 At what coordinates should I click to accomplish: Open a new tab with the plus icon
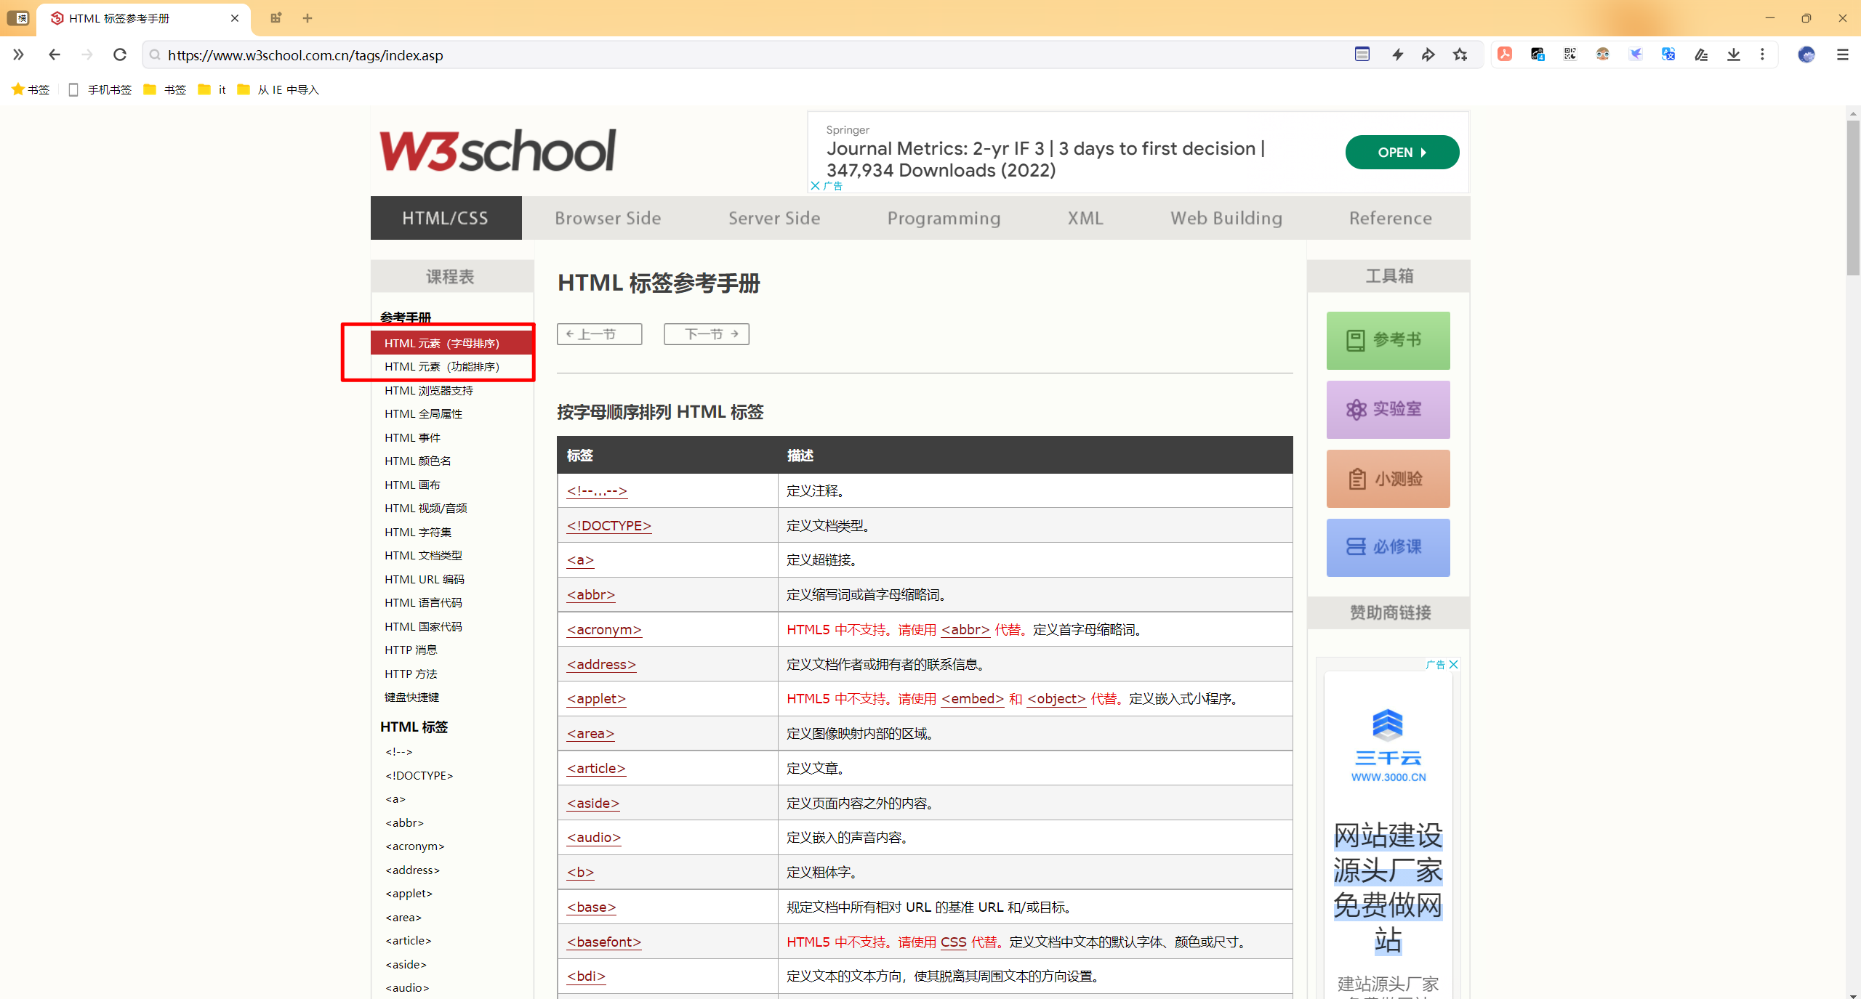[308, 18]
